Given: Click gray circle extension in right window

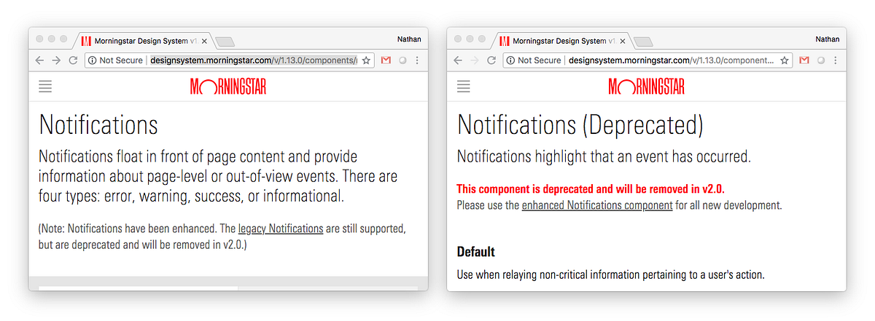Looking at the screenshot, I should [821, 60].
